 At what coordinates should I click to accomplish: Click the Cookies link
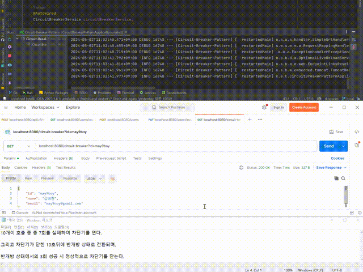coord(337,158)
